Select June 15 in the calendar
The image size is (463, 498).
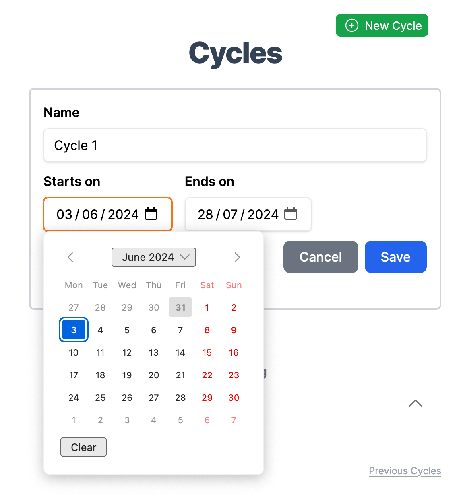point(207,352)
